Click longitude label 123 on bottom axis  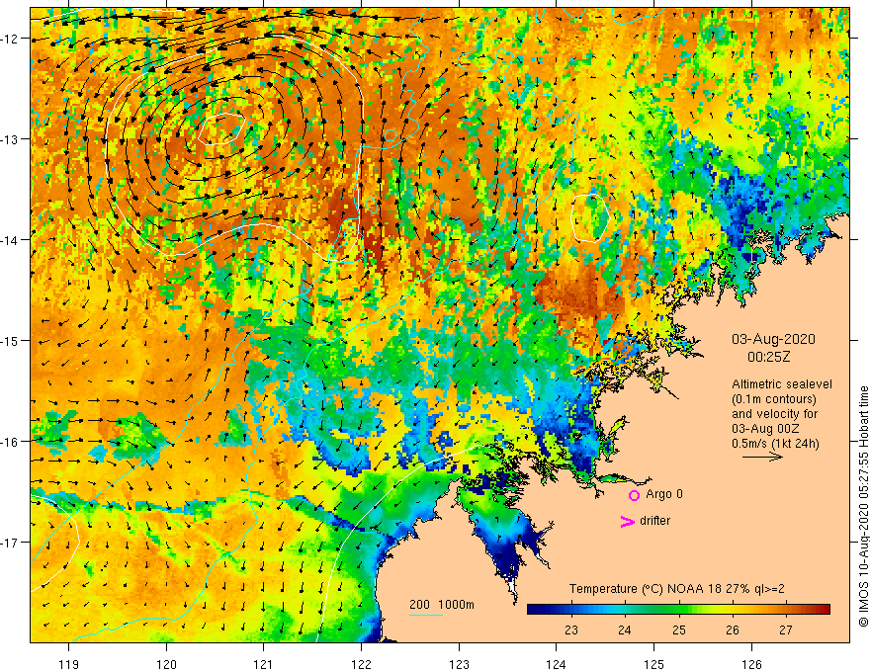[459, 664]
